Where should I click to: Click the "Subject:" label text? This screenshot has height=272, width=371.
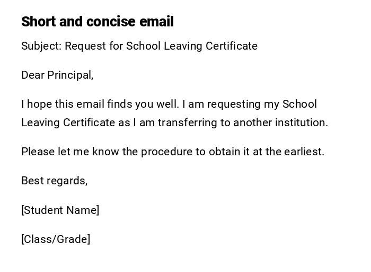tap(41, 46)
